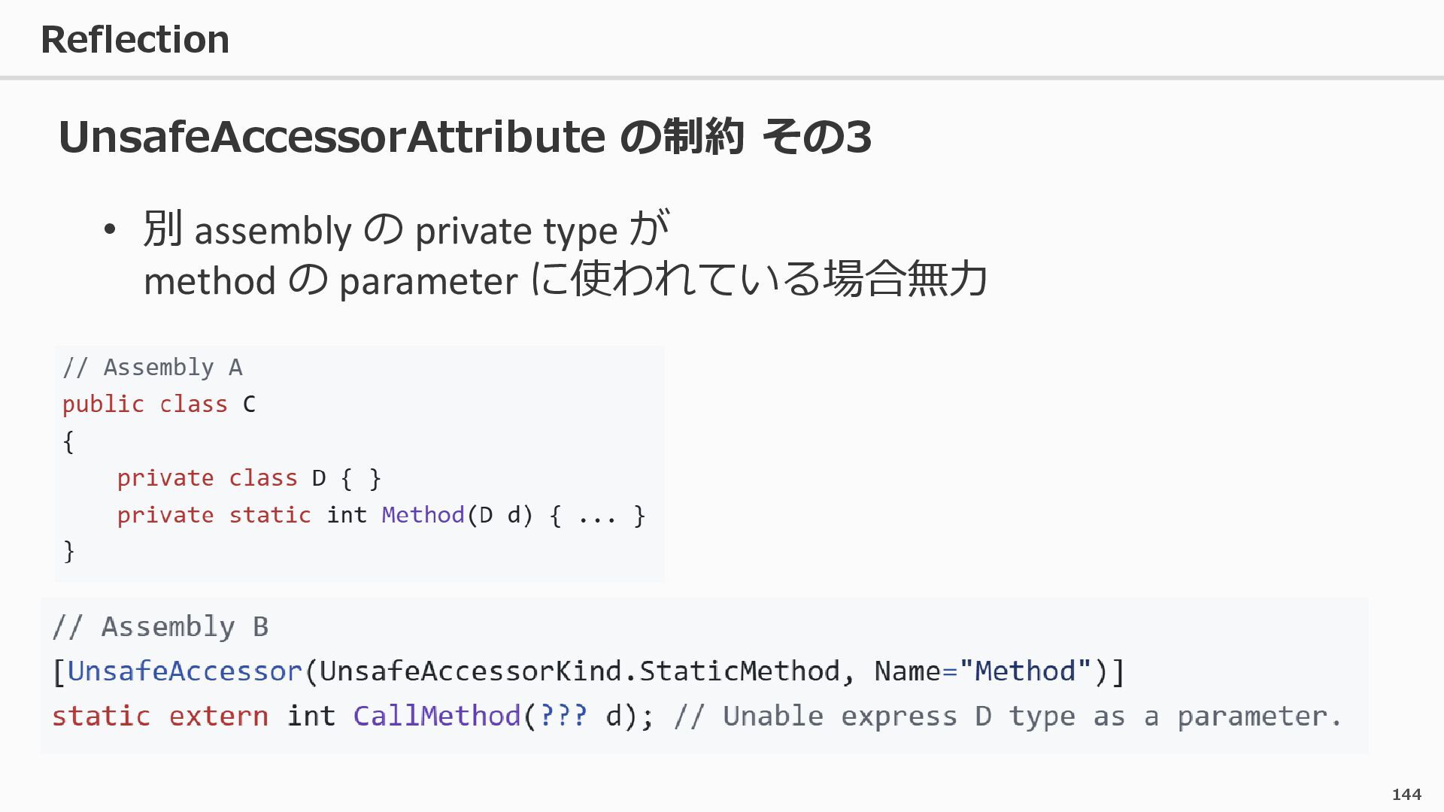Click the Reflection section header
The image size is (1444, 812).
[135, 39]
